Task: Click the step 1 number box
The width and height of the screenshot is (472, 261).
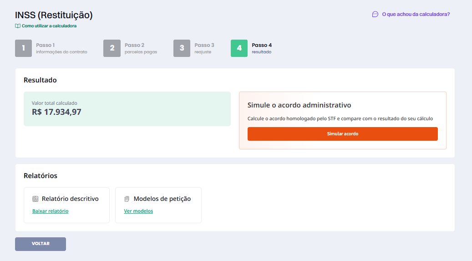Action: (23, 48)
